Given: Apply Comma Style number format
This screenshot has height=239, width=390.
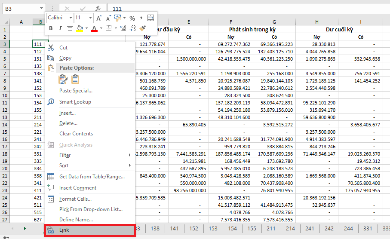Looking at the screenshot, I should click(141, 18).
